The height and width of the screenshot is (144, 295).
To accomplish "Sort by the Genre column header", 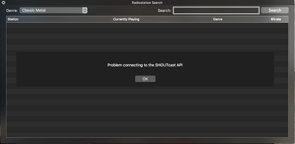I will coord(241,19).
